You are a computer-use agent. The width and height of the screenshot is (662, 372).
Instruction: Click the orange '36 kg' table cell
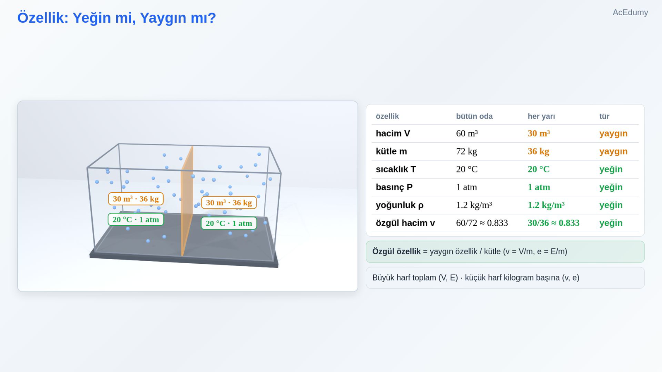pyautogui.click(x=538, y=151)
